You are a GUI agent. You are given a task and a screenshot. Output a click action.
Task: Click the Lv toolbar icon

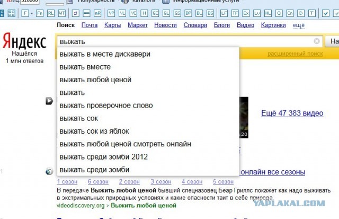[x=257, y=13]
